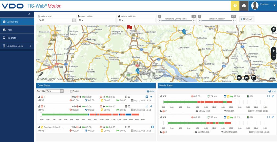Click driver E's activity timeline bar

click(90, 115)
